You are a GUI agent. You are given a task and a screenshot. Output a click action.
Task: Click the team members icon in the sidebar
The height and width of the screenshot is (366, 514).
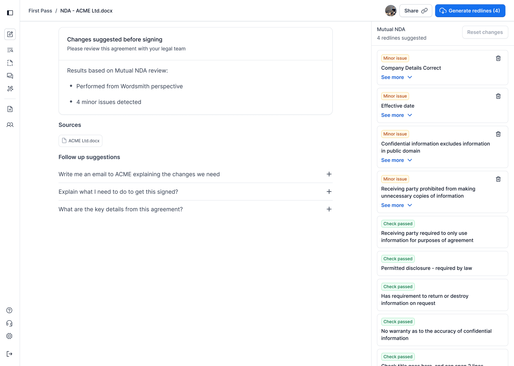point(10,125)
